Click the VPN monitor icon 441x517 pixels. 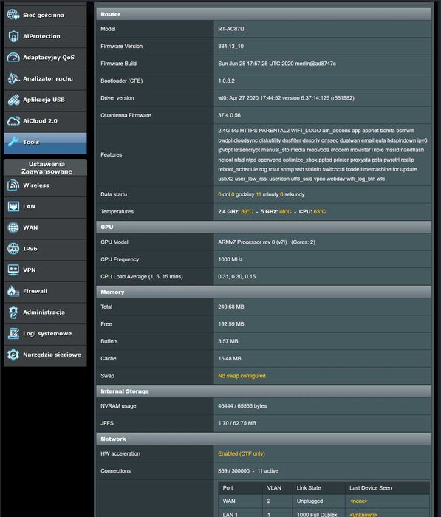coord(13,270)
